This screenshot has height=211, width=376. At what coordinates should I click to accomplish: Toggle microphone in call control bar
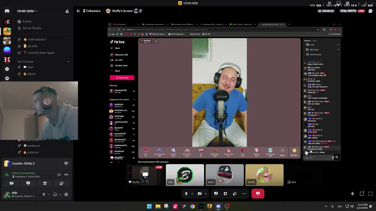click(186, 193)
